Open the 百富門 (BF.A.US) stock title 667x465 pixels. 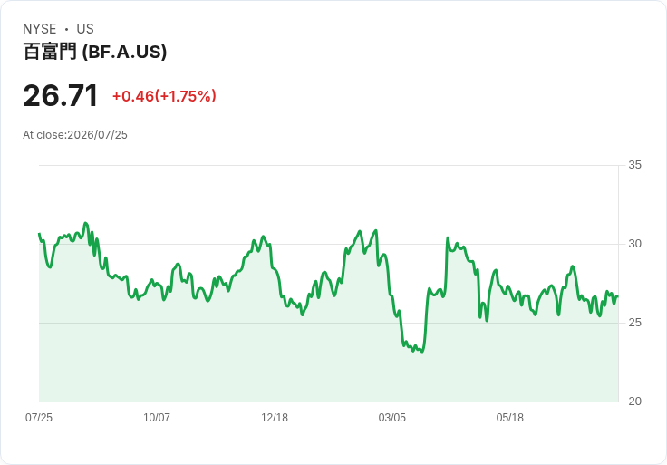95,52
